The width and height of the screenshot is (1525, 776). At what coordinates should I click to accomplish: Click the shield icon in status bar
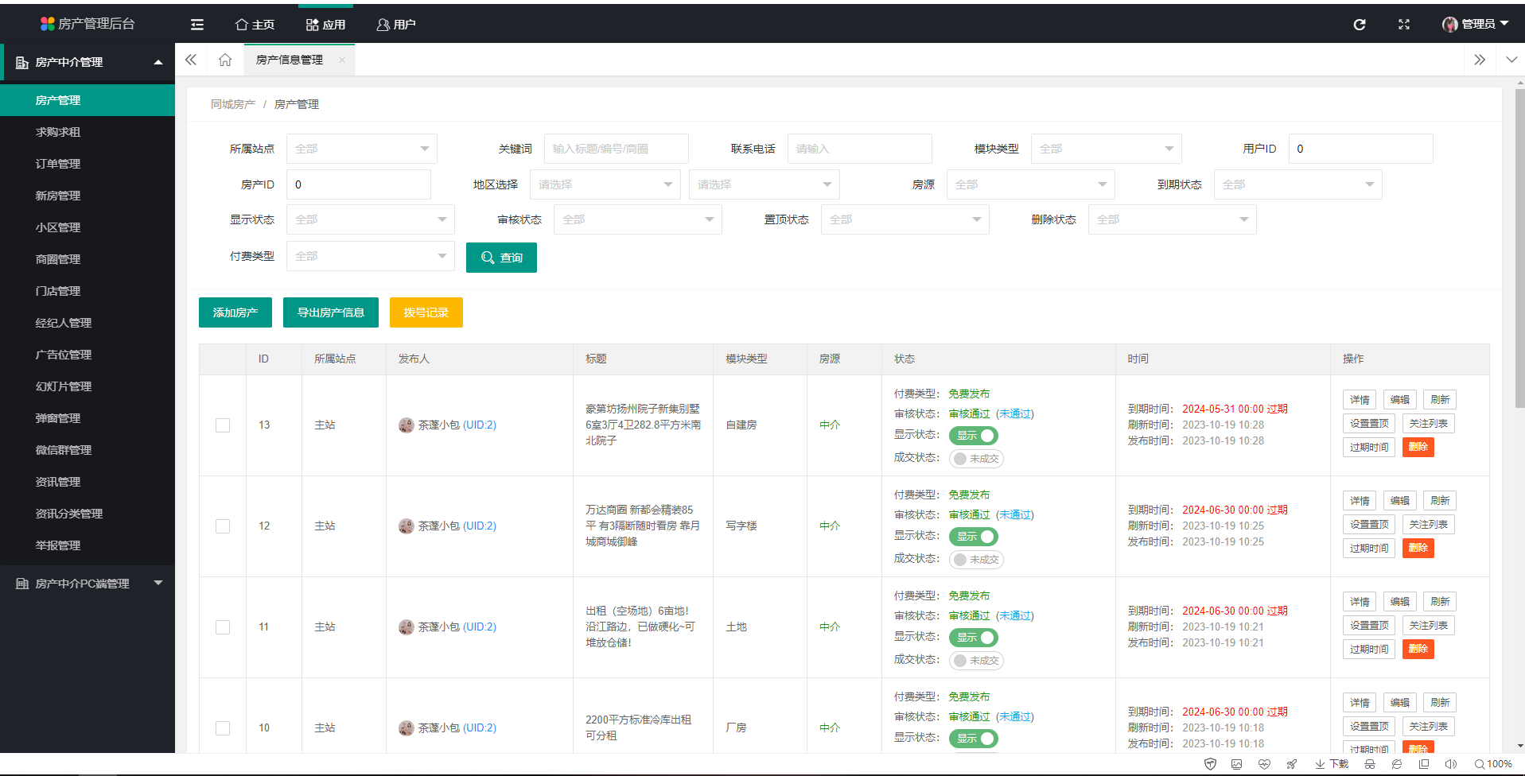tap(1210, 764)
